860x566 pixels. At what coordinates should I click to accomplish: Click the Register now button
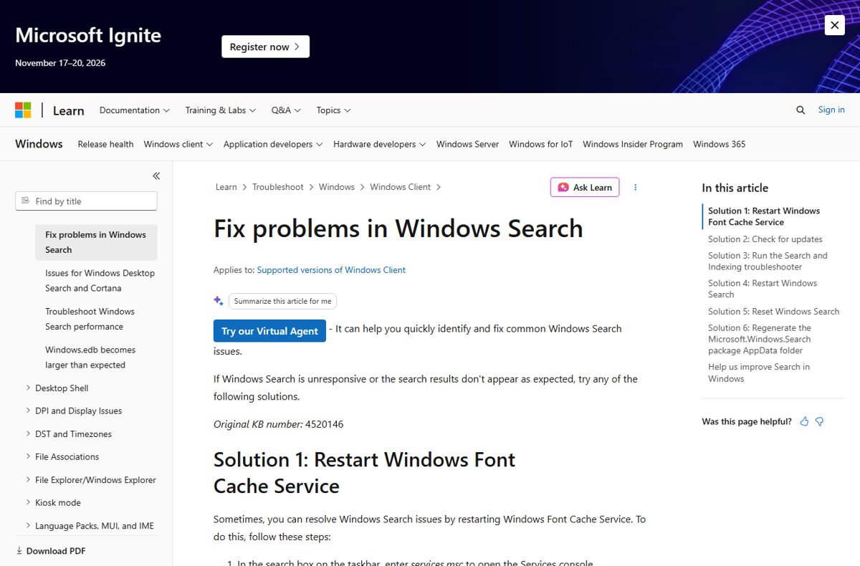coord(265,47)
